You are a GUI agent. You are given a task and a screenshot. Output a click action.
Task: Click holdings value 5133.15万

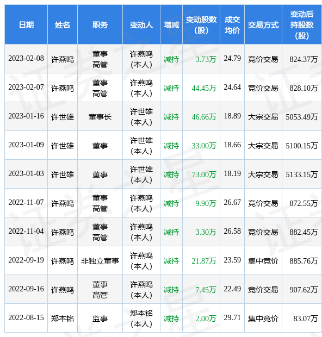click(x=302, y=174)
